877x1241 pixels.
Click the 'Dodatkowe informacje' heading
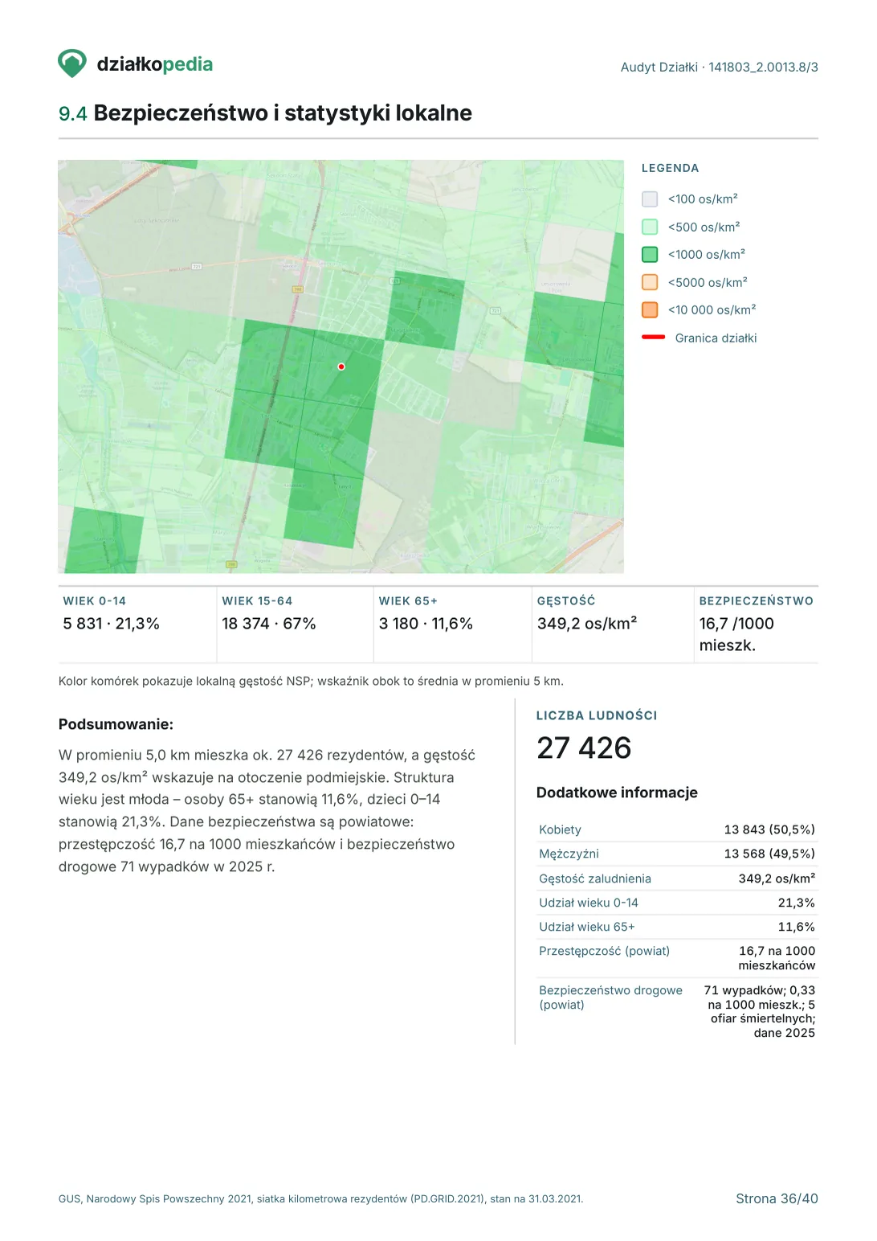point(617,793)
